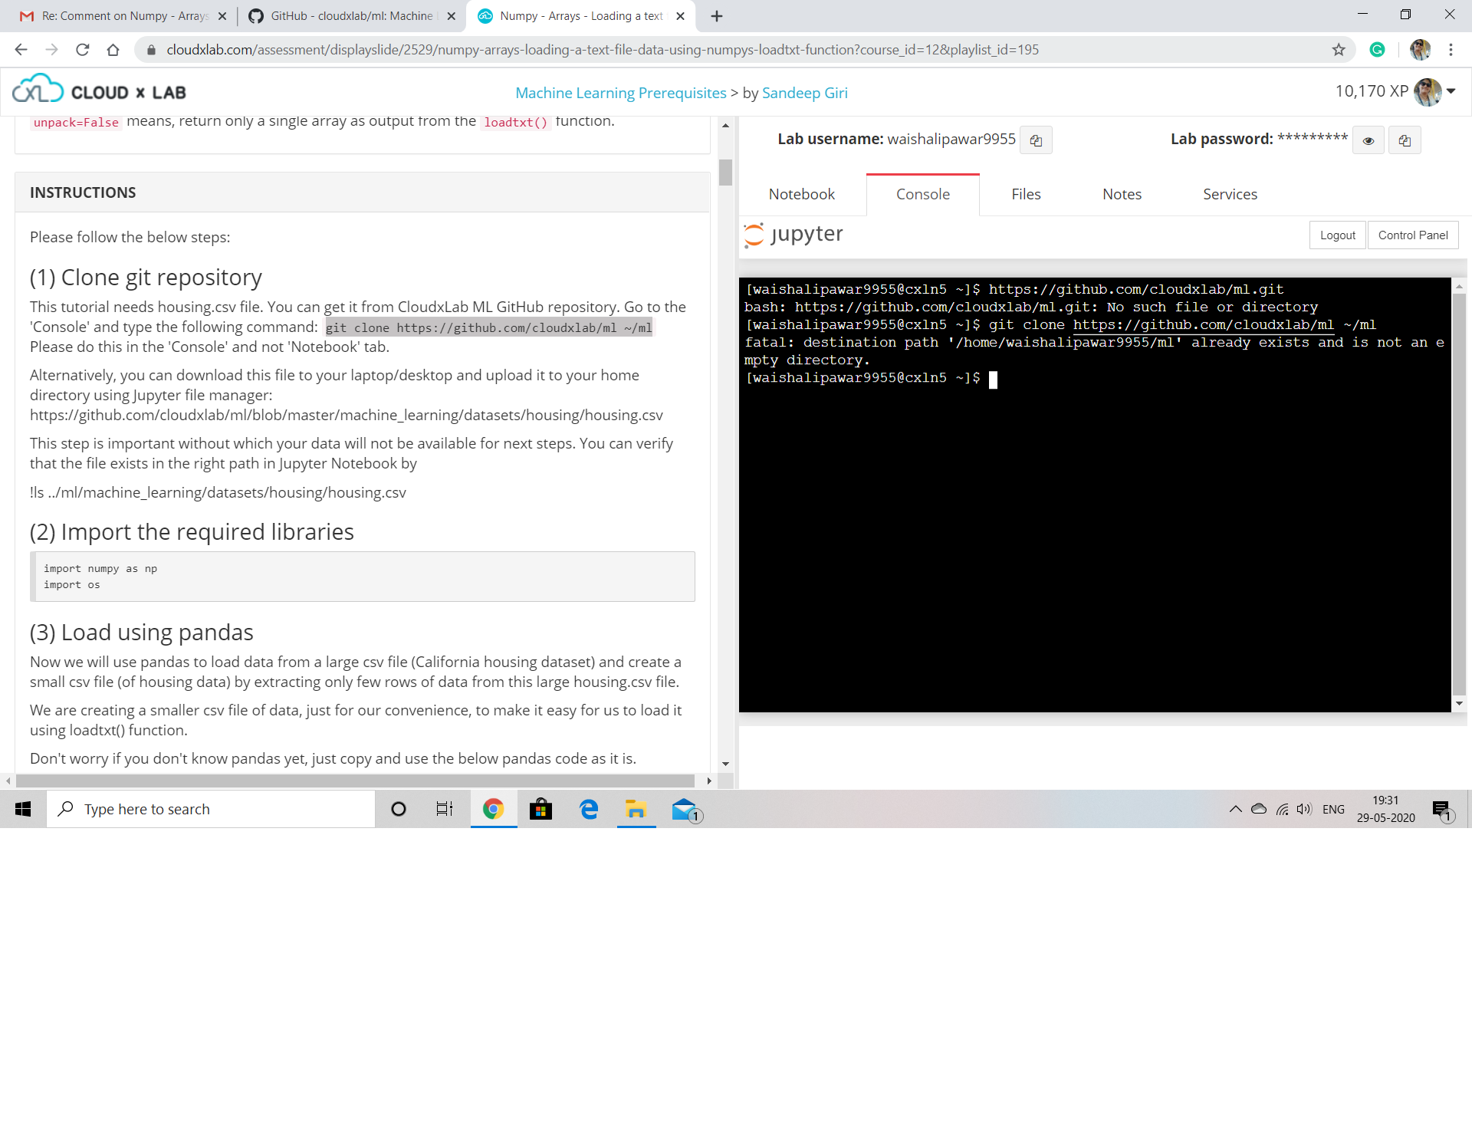Expand the user profile dropdown arrow
This screenshot has height=1121, width=1472.
pyautogui.click(x=1451, y=91)
